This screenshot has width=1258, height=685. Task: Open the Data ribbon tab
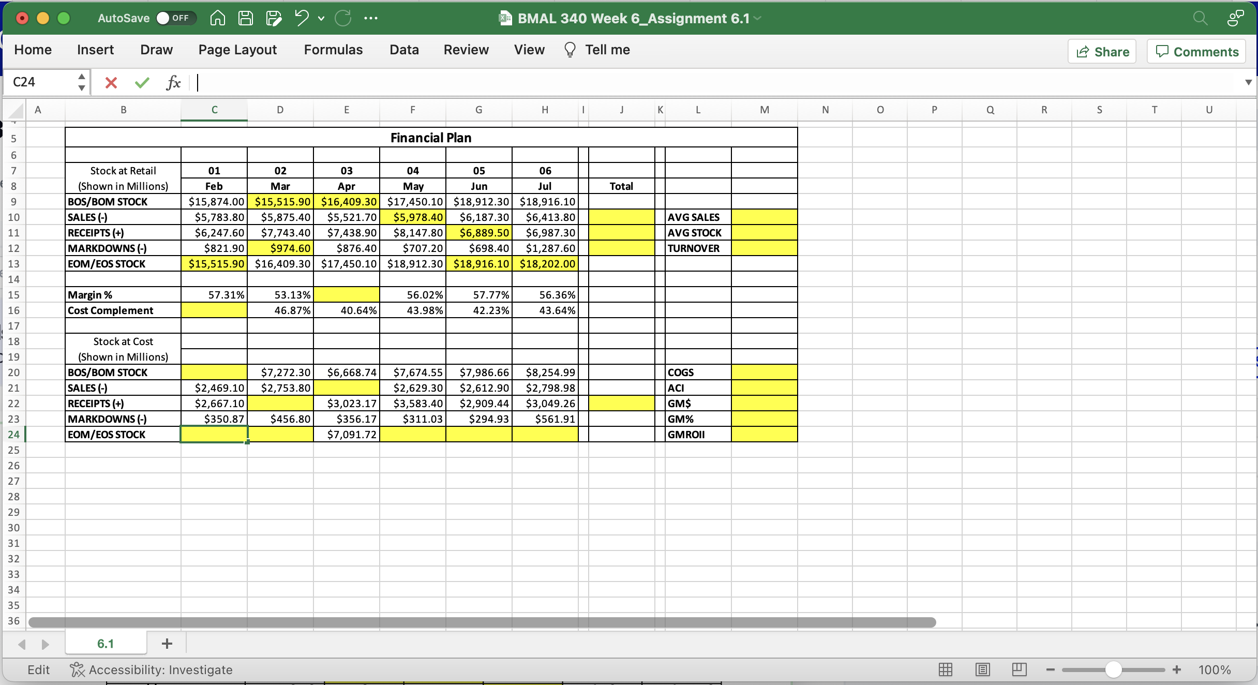coord(404,50)
